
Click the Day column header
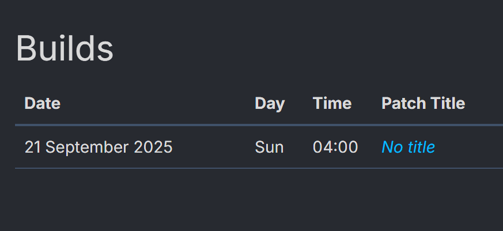[x=270, y=104]
